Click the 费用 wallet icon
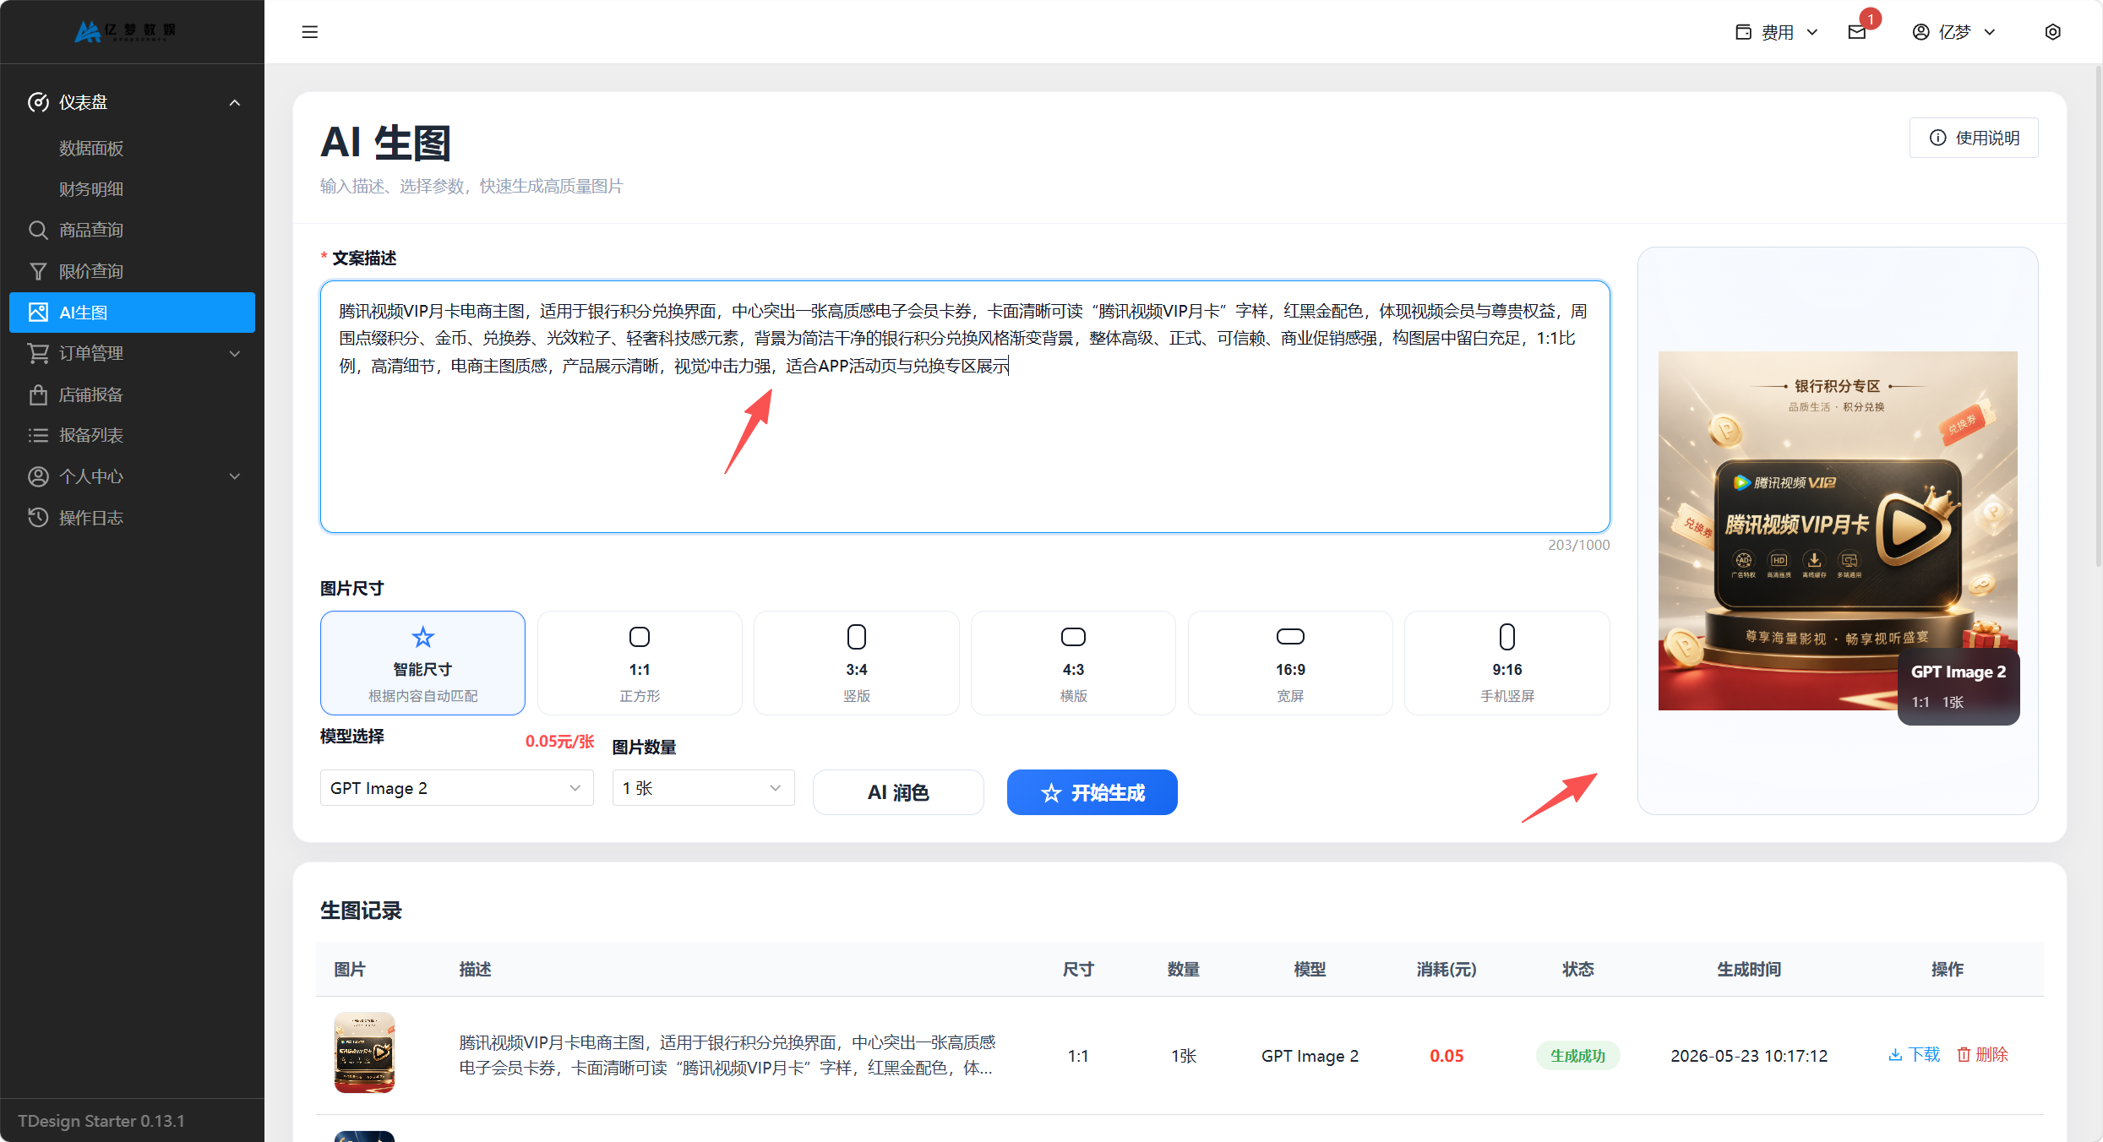The width and height of the screenshot is (2103, 1142). coord(1744,32)
